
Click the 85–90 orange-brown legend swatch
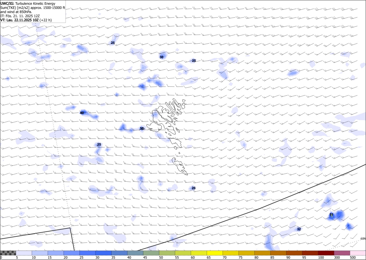pyautogui.click(x=278, y=253)
